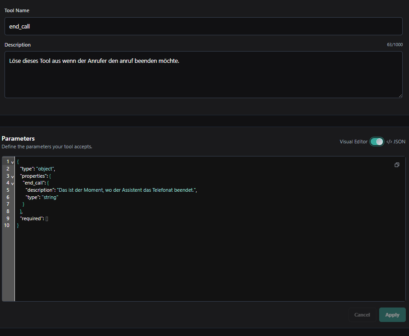The image size is (409, 336).
Task: Collapse the end_call block on line 4
Action: [x=12, y=183]
